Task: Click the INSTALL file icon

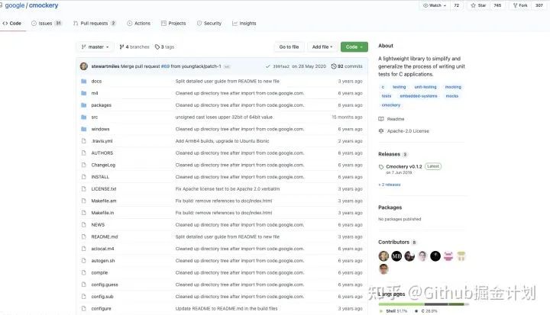Action: (83, 177)
